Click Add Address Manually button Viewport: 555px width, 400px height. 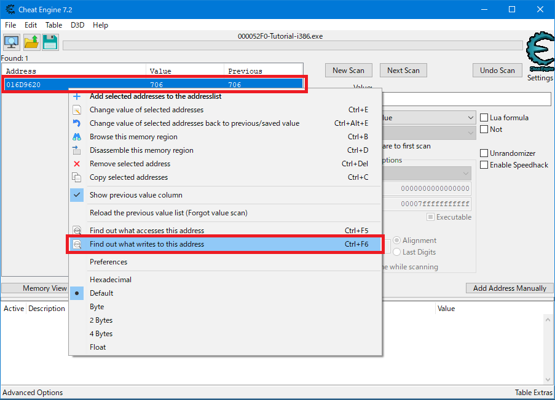click(x=510, y=288)
